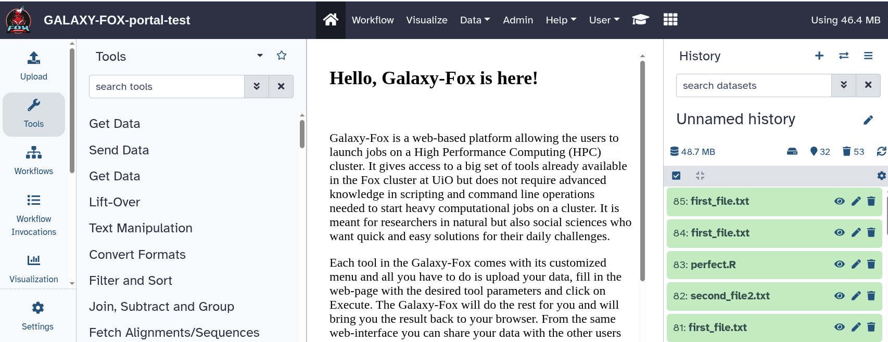This screenshot has width=888, height=342.
Task: Open the Visualize menu item
Action: click(427, 20)
